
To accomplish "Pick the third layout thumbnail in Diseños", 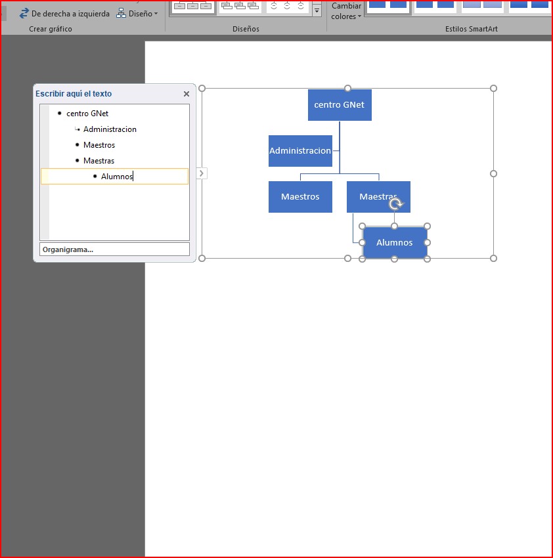I will point(287,6).
